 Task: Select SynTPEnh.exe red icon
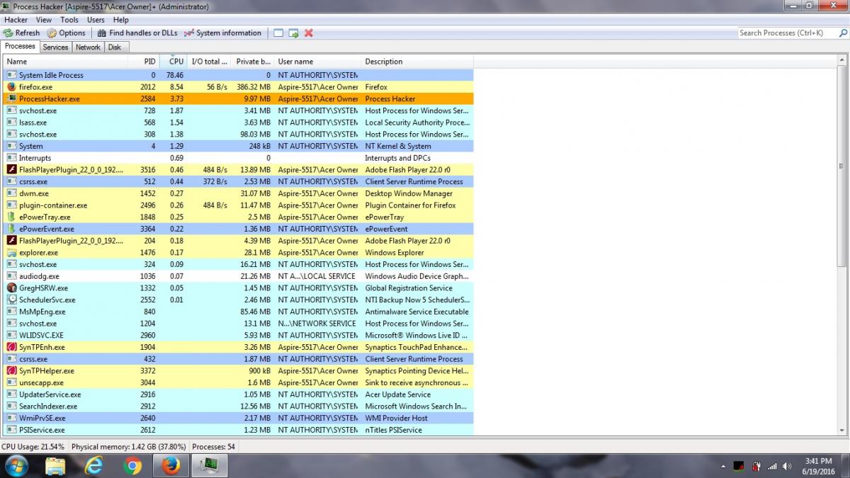(11, 347)
